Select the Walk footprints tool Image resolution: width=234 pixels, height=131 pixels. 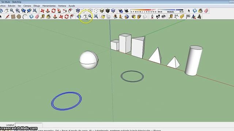coord(158,17)
